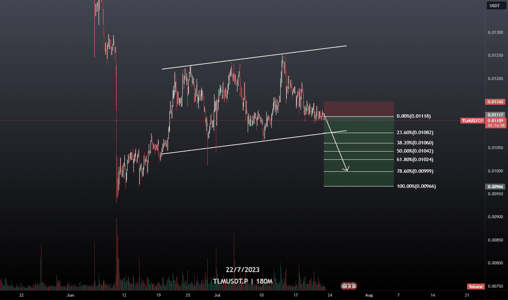Click the 23.60%(0.01082) Fibonacci level label
The height and width of the screenshot is (300, 508).
coord(415,133)
